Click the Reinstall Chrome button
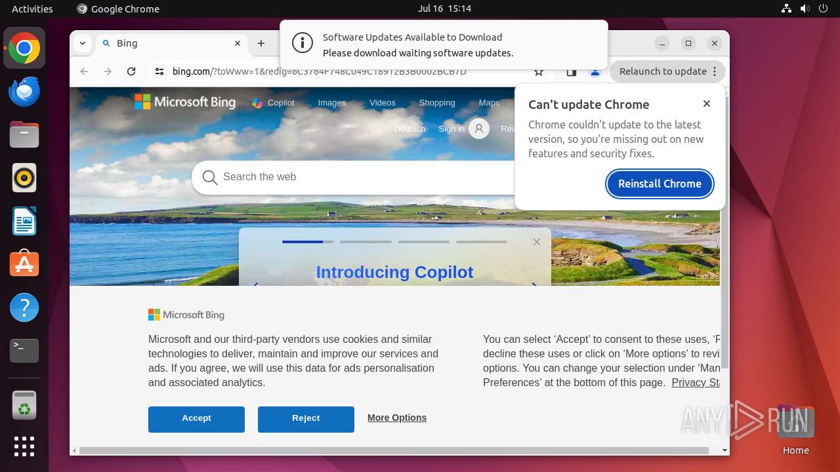The width and height of the screenshot is (840, 472). [x=660, y=184]
